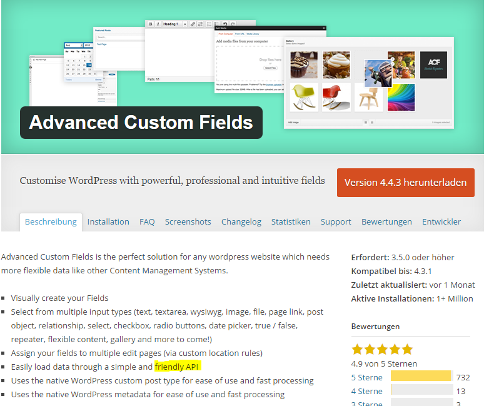Click the red rocking chair thumbnail

click(x=336, y=98)
